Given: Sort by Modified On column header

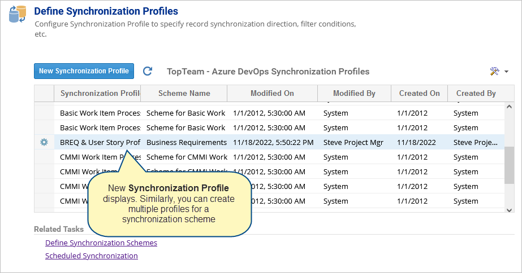Looking at the screenshot, I should [x=273, y=93].
